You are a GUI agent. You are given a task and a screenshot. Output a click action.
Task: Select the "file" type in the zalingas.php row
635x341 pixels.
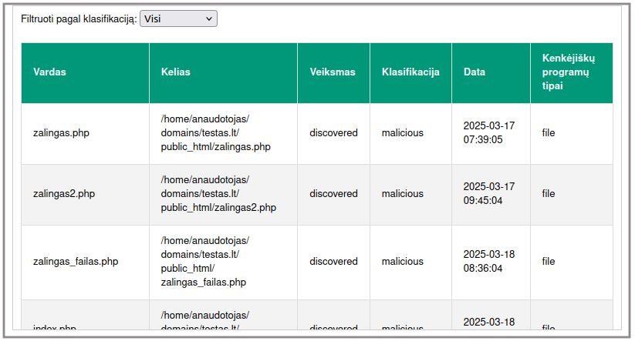[549, 133]
